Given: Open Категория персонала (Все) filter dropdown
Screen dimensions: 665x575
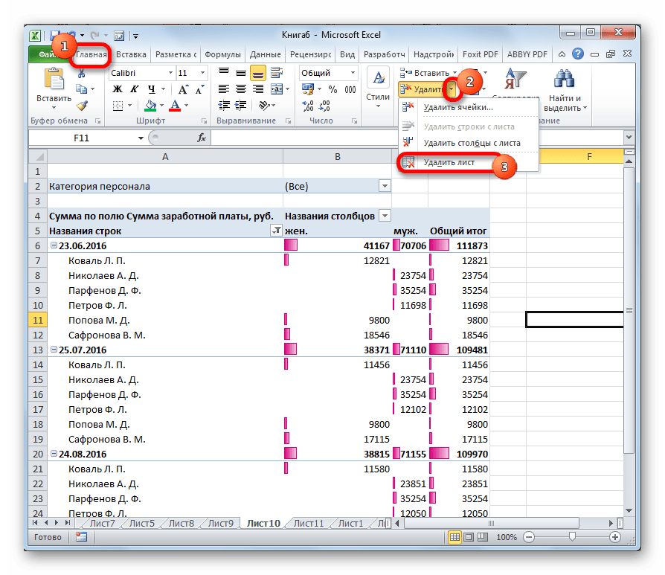Looking at the screenshot, I should pyautogui.click(x=385, y=186).
